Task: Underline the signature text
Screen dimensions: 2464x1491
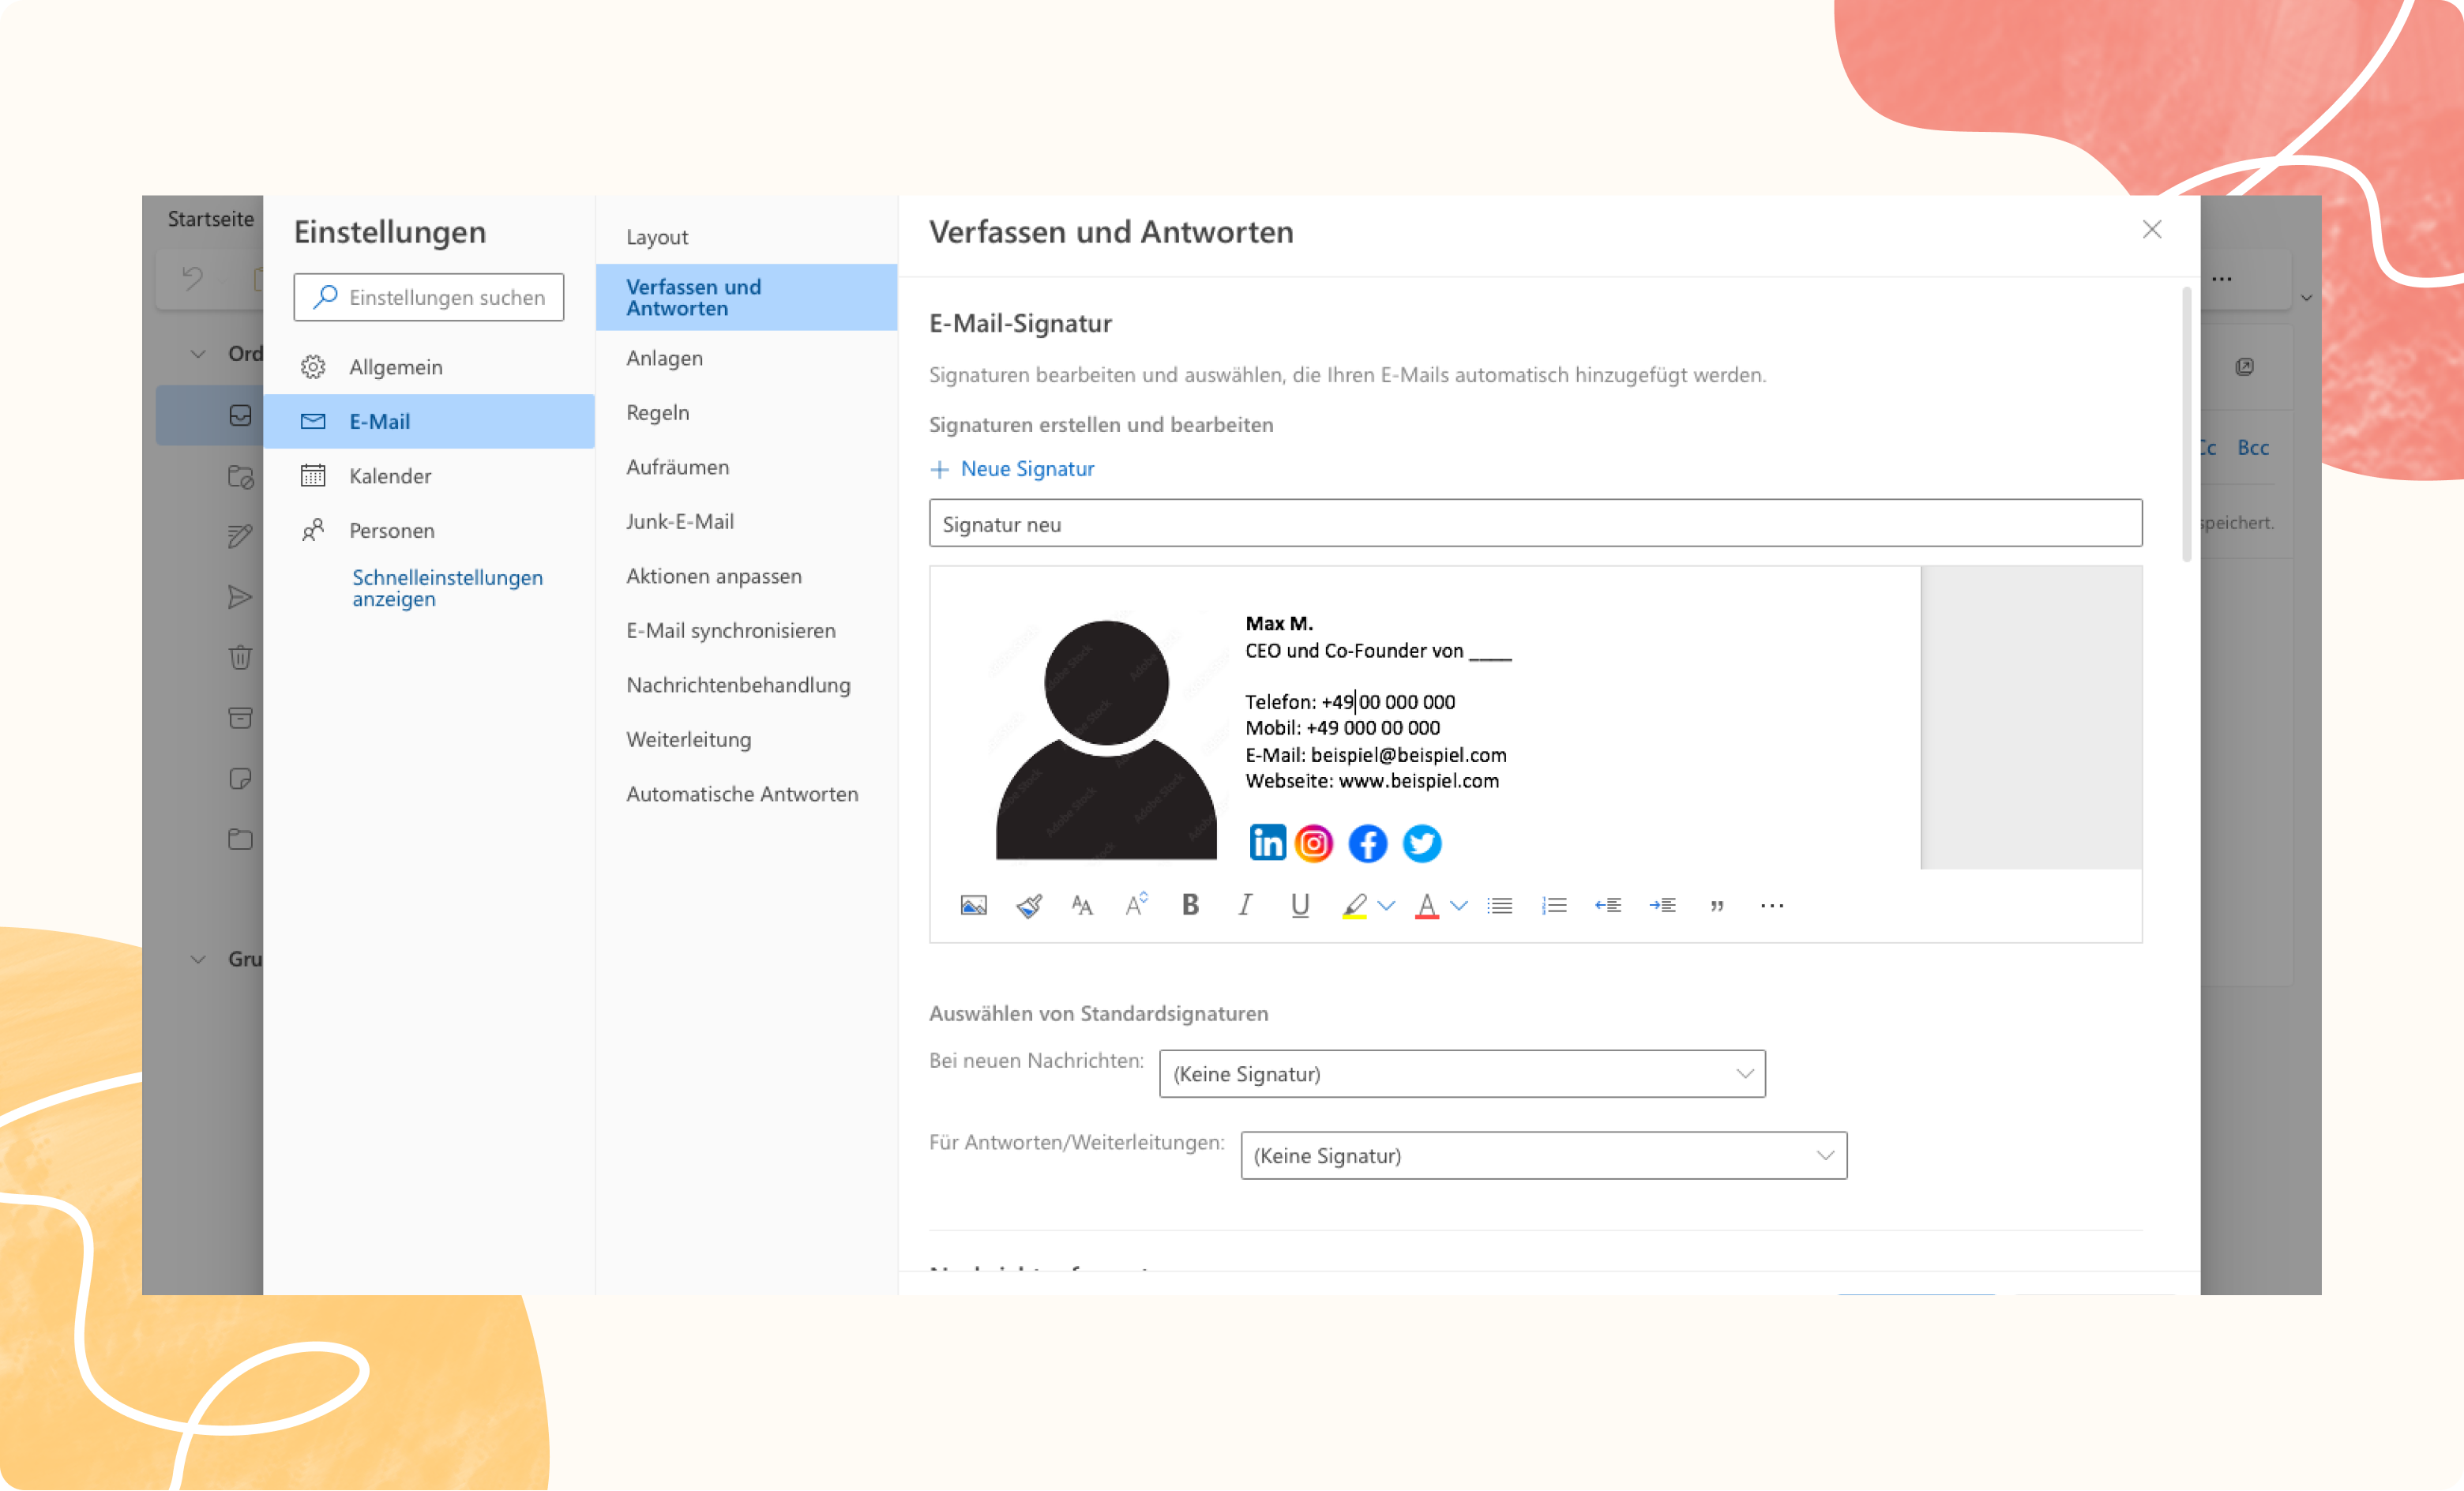Action: click(1299, 905)
